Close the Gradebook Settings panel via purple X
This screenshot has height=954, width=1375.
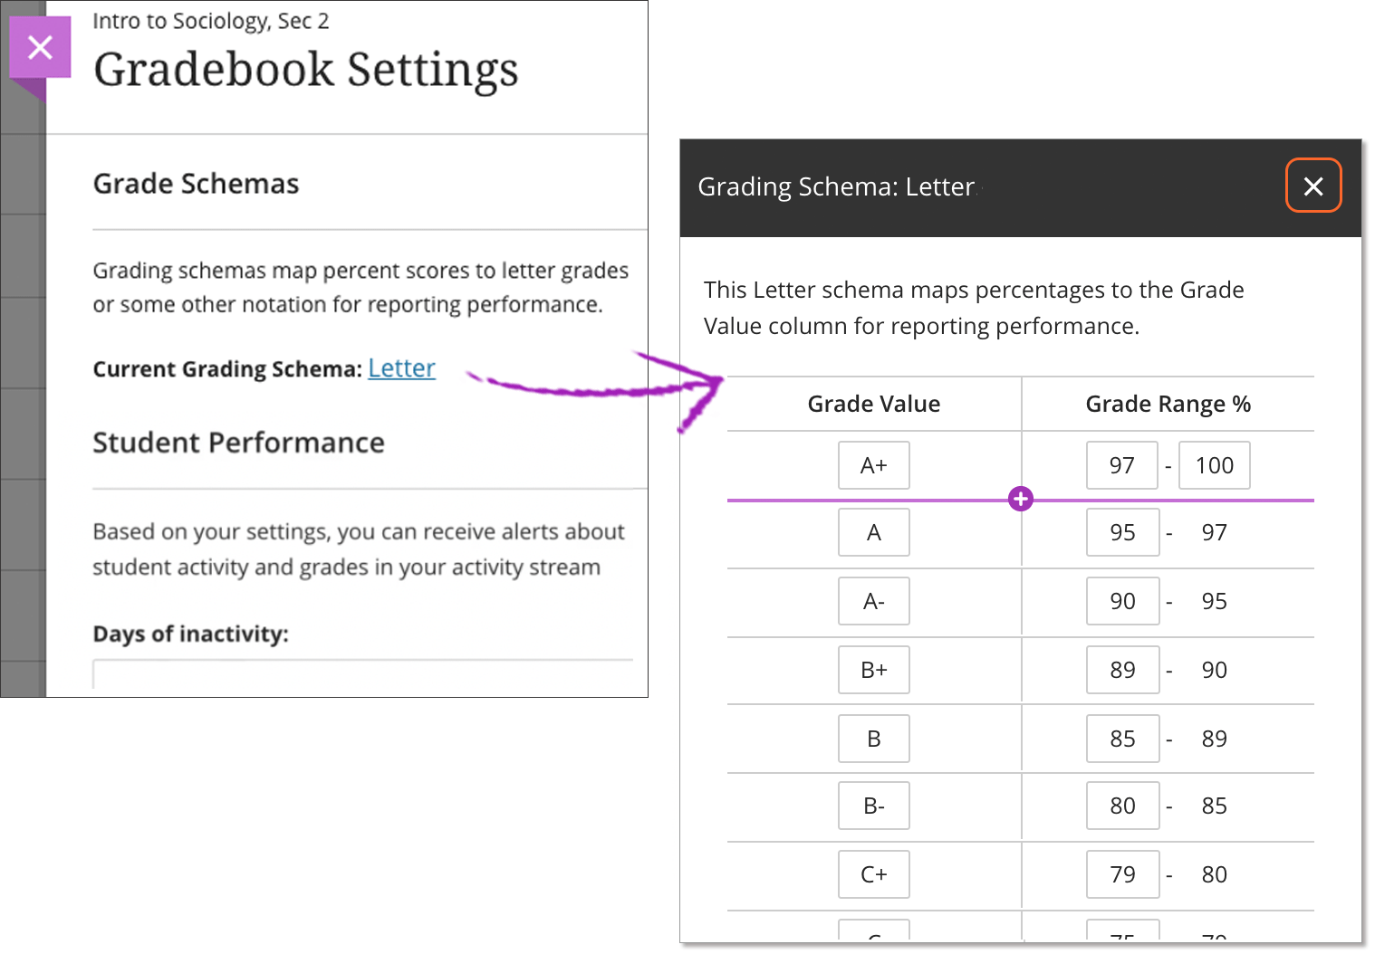pyautogui.click(x=40, y=47)
